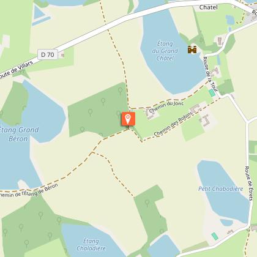Click the Route de la Tour label
Image resolution: width=257 pixels, height=257 pixels.
[210, 74]
